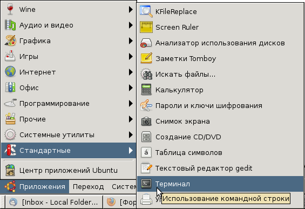305x209 pixels.
Task: Click the gedit notepad icon
Action: [146, 168]
